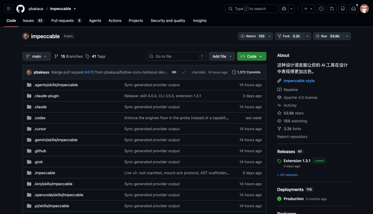Open the notifications inbox icon
This screenshot has width=373, height=214.
coord(354,9)
